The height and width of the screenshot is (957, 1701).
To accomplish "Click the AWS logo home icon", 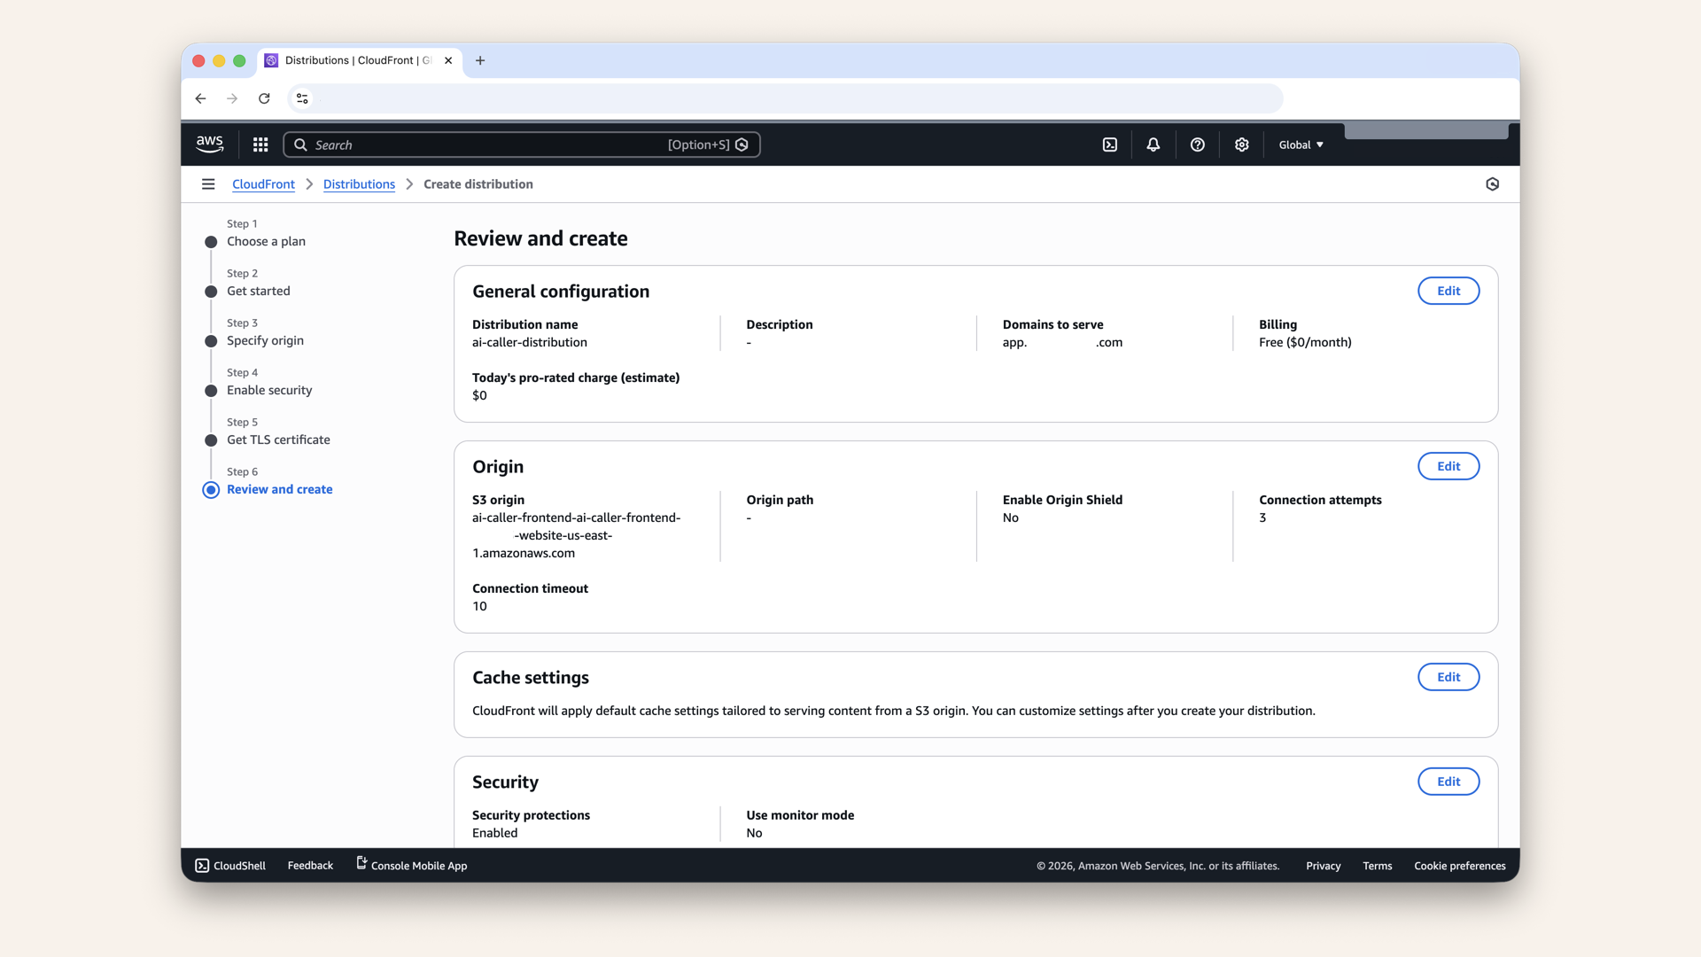I will tap(210, 144).
